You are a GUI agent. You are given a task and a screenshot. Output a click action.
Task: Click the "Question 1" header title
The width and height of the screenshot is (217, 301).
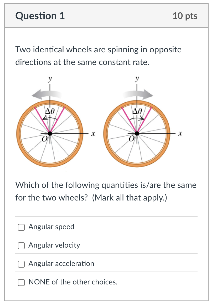point(40,16)
